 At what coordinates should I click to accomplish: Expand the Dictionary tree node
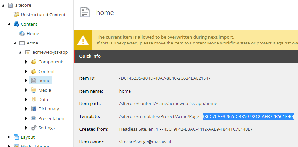point(26,109)
